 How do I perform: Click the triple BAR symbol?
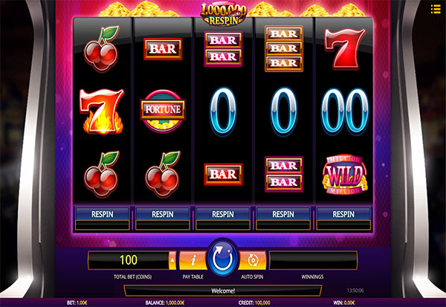(284, 48)
